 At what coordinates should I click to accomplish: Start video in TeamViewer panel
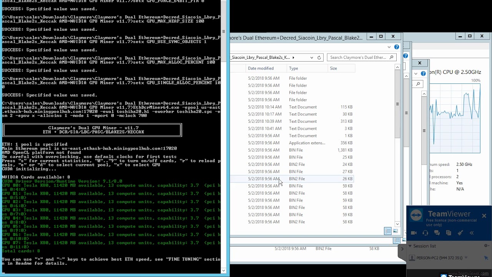coord(414,233)
